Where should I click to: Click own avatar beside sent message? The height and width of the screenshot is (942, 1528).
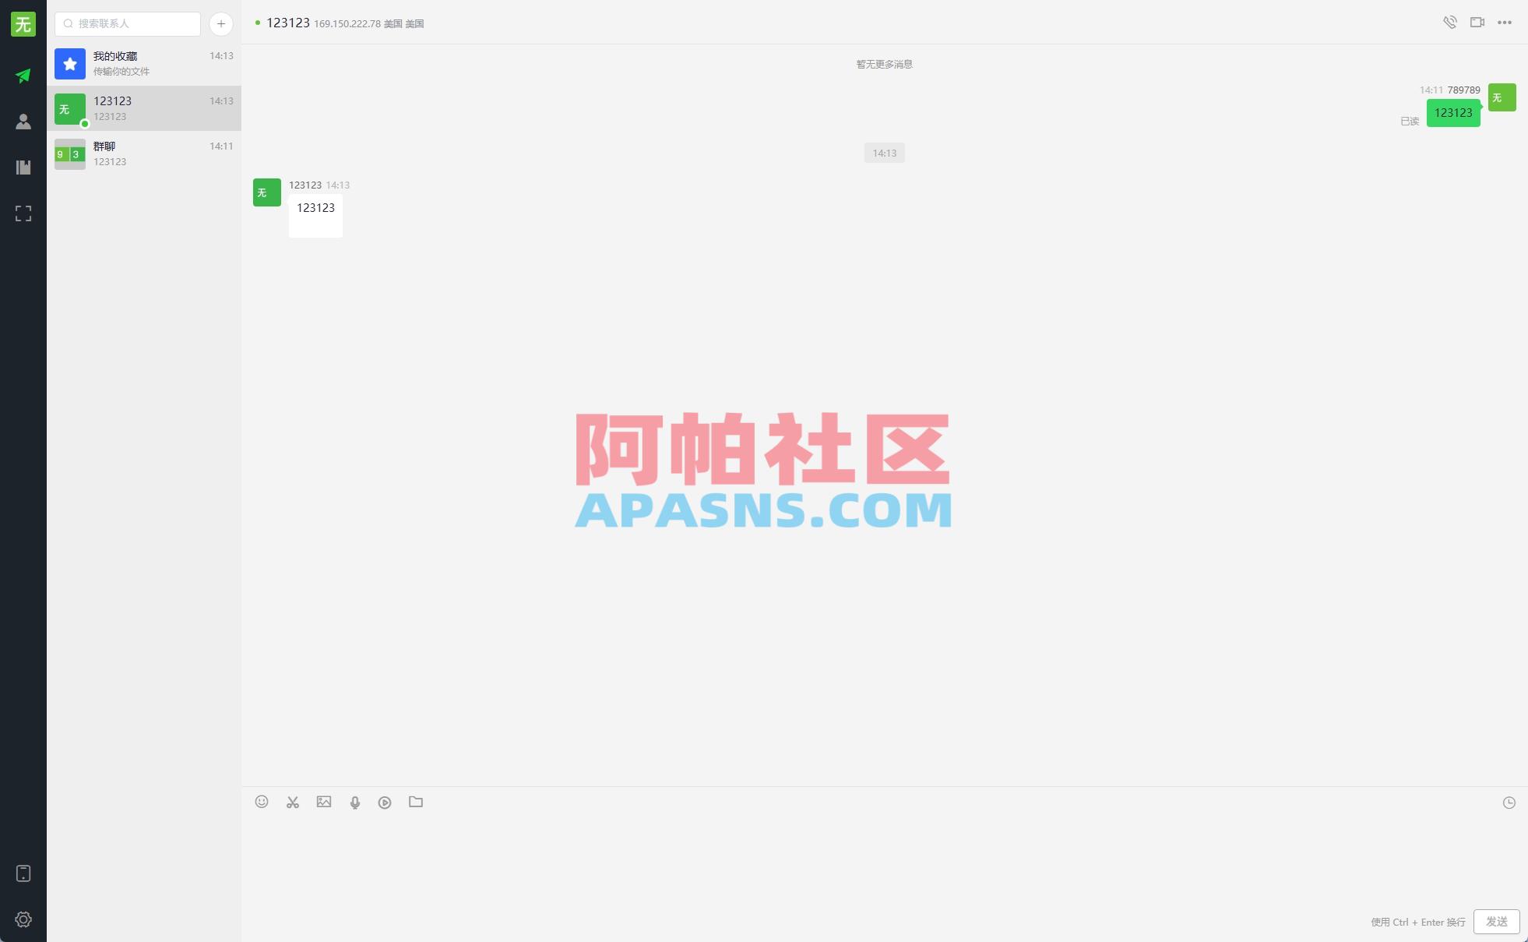[1502, 97]
